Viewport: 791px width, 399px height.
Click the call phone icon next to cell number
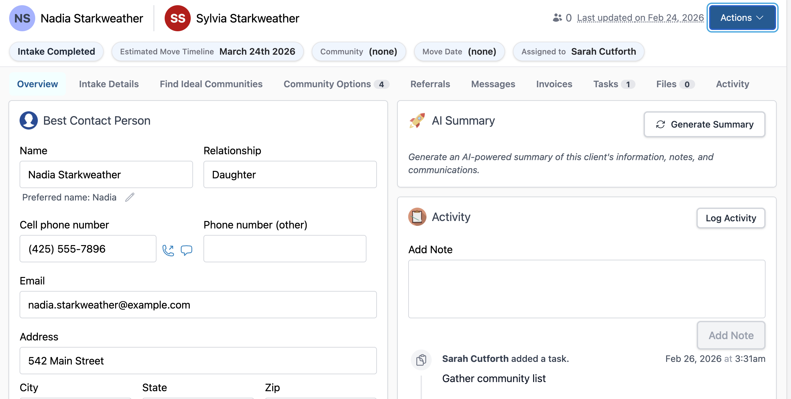168,250
